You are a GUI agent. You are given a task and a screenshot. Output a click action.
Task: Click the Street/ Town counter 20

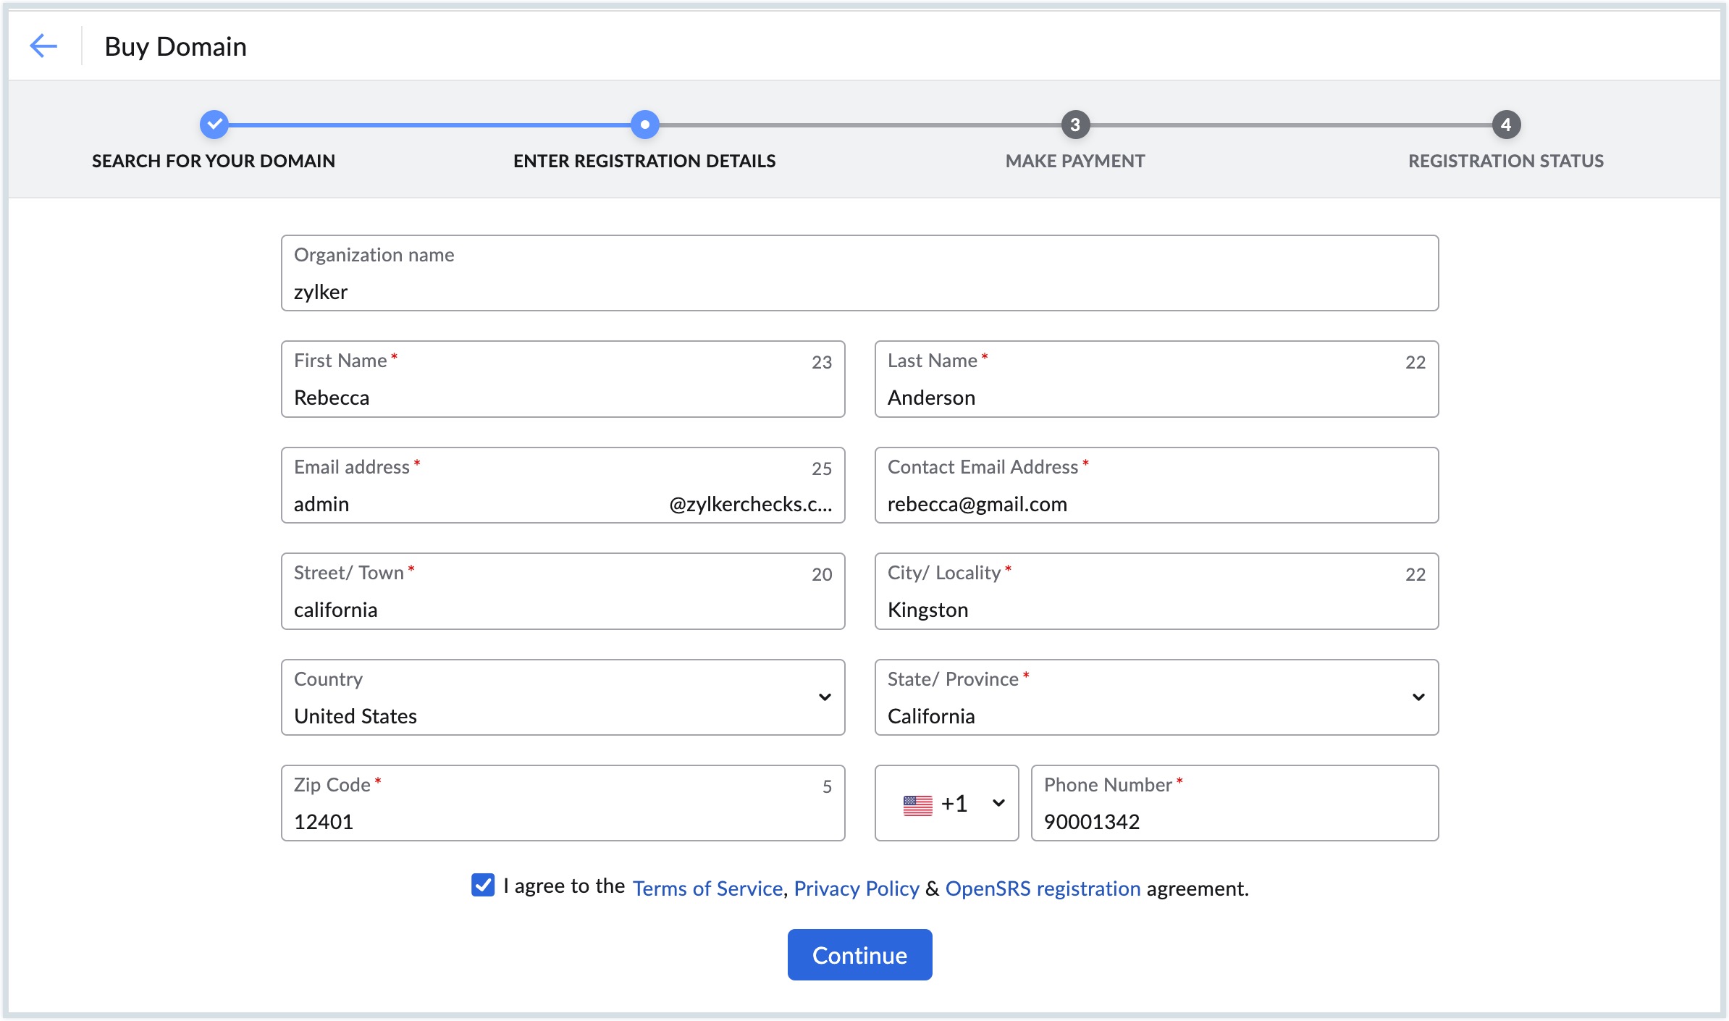[822, 574]
